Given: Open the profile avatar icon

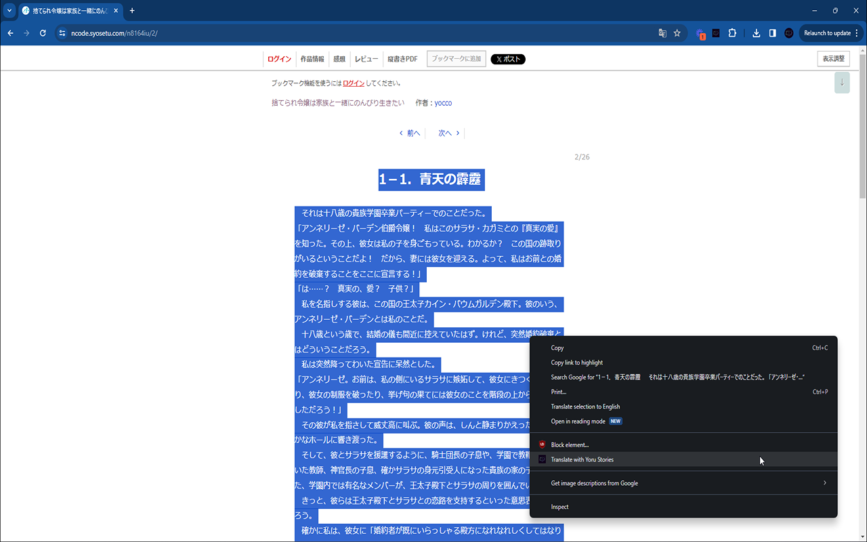Looking at the screenshot, I should (x=789, y=33).
